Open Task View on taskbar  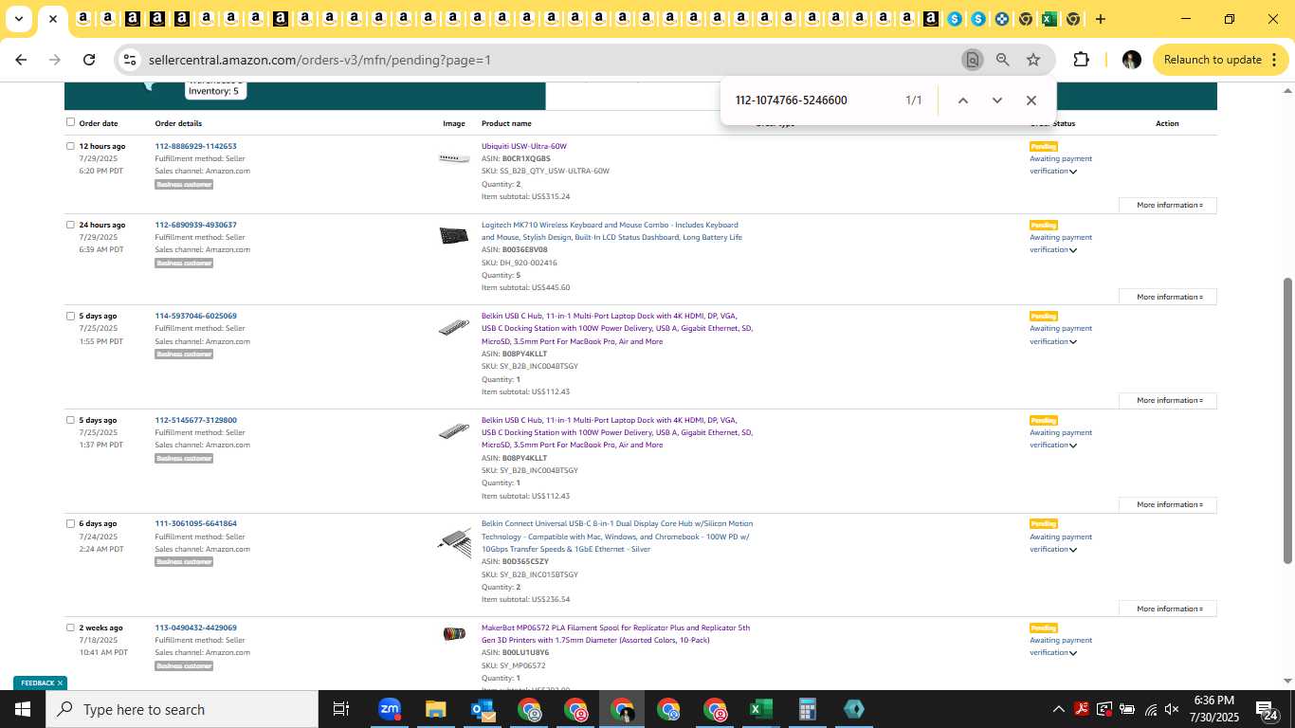pos(341,709)
